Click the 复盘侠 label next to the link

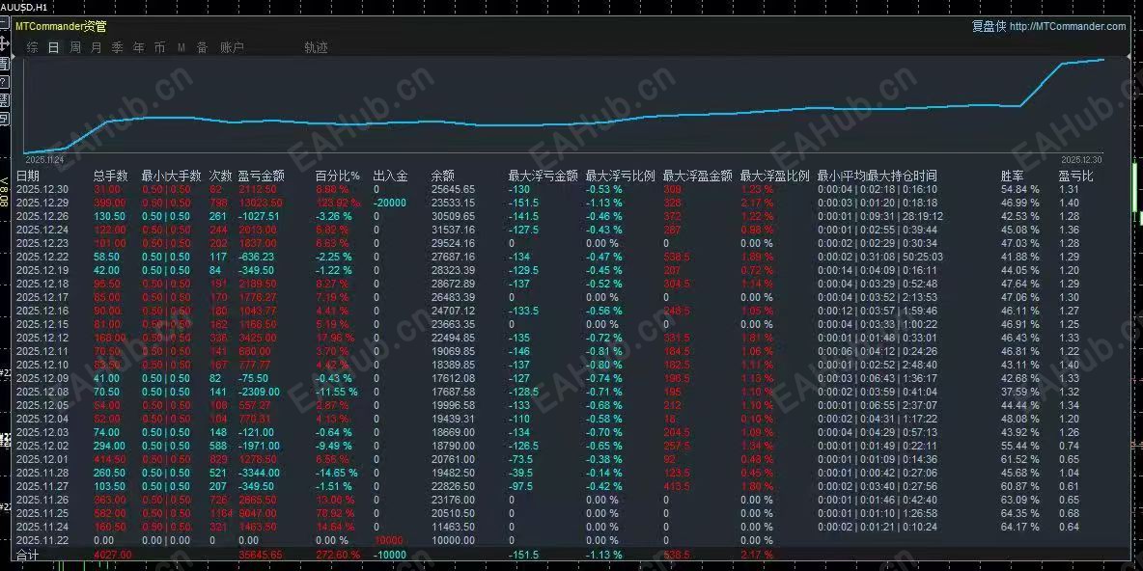[989, 26]
